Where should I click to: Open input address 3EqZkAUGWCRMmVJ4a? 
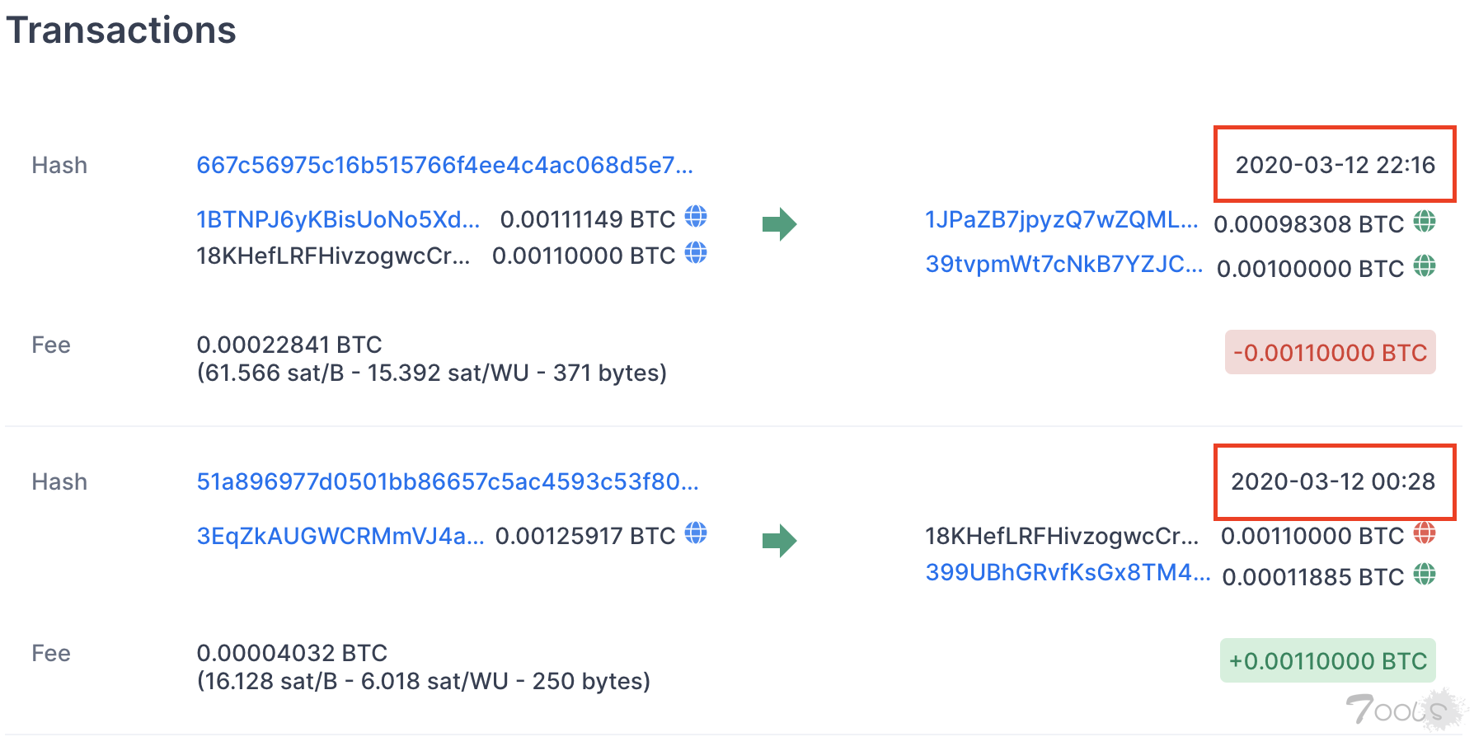click(x=340, y=536)
